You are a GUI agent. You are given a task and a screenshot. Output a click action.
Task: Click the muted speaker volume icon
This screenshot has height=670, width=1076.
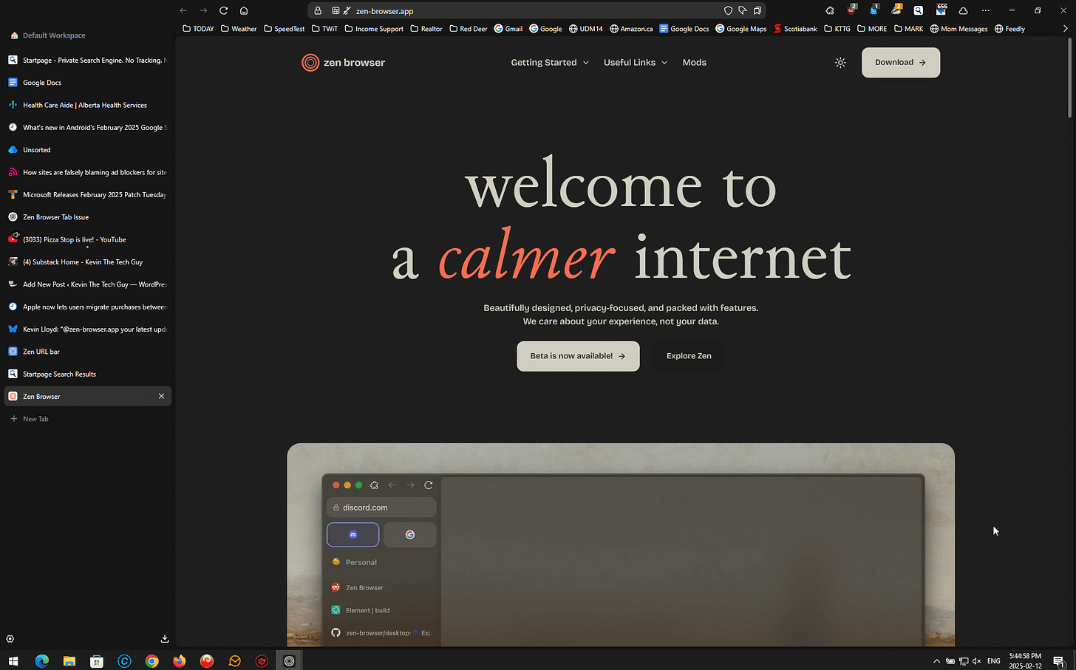(x=977, y=661)
